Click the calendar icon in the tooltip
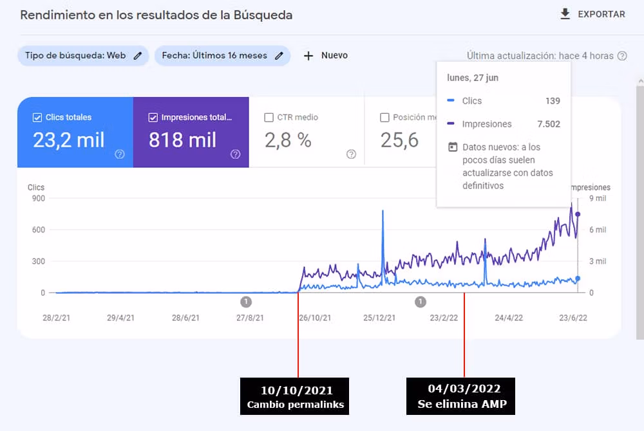The height and width of the screenshot is (431, 644). point(452,147)
